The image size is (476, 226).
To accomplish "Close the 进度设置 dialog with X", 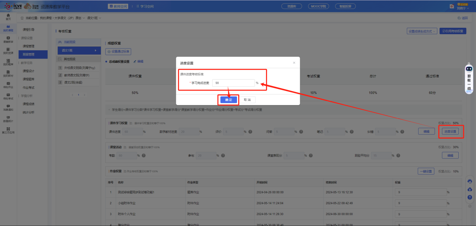I will pyautogui.click(x=294, y=63).
